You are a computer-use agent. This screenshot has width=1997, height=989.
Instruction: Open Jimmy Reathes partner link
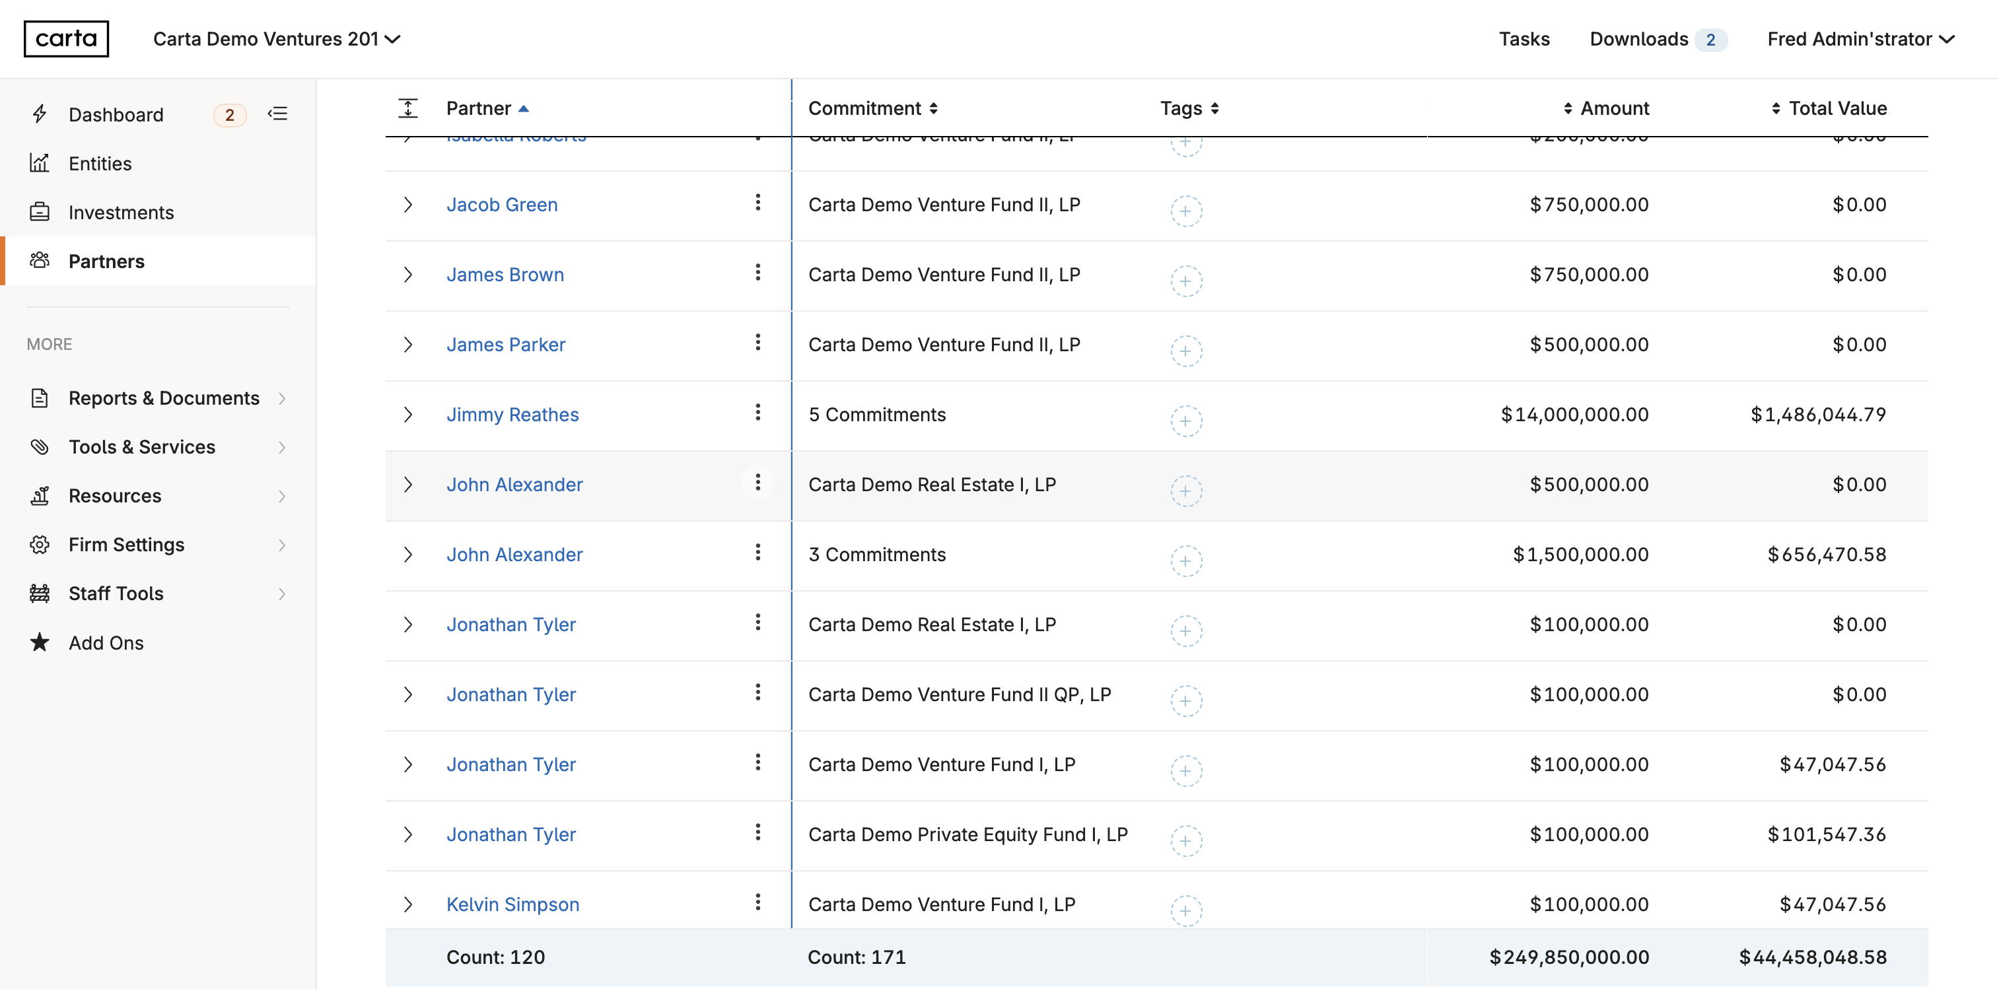pos(512,415)
